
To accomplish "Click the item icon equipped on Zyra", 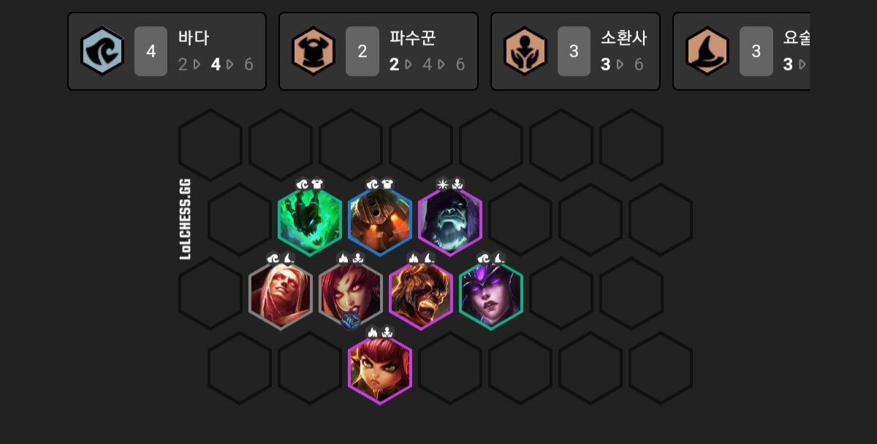I will tap(352, 320).
